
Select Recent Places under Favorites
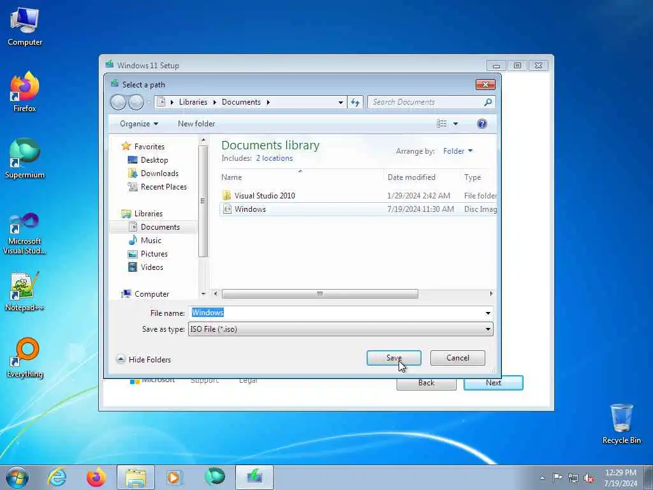tap(164, 187)
